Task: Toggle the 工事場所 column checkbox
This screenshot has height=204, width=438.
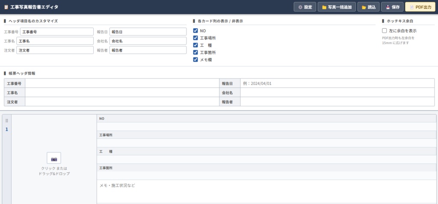Action: 195,38
